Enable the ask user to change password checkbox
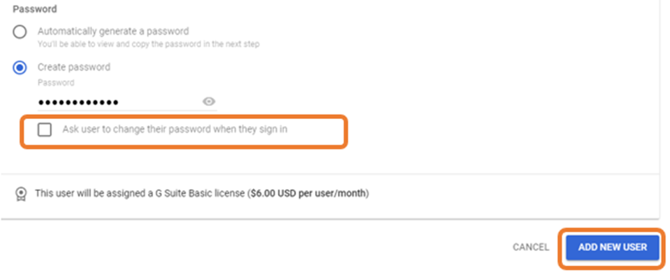 45,130
